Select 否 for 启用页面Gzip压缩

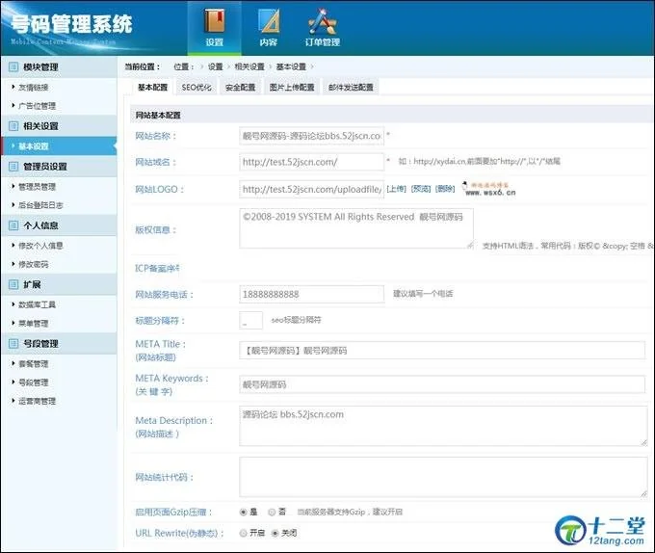click(273, 512)
